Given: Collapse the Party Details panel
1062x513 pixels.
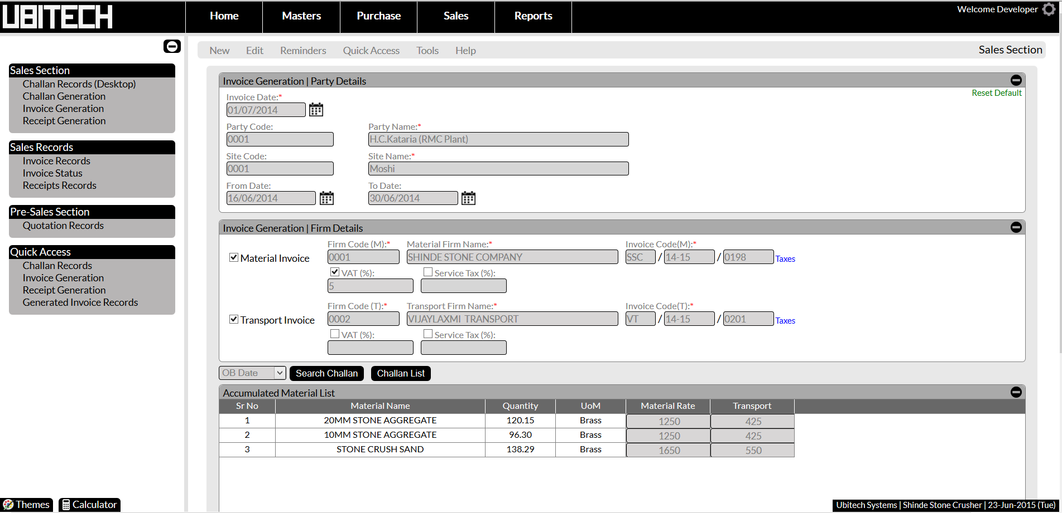Looking at the screenshot, I should (x=1016, y=80).
